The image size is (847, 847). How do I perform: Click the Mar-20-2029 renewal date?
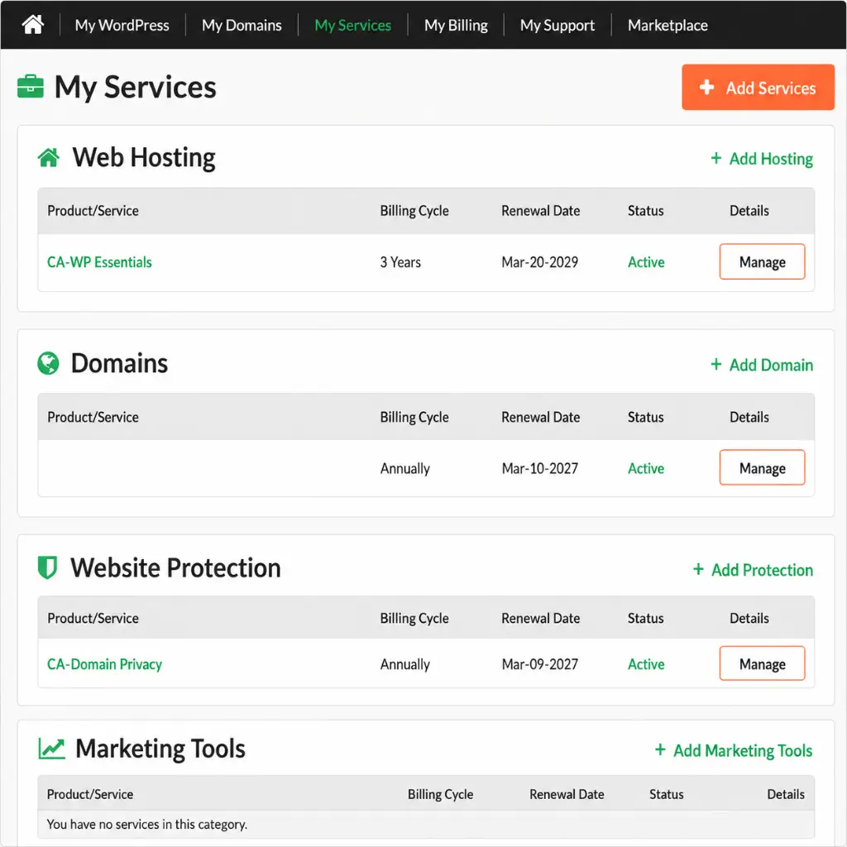point(539,262)
